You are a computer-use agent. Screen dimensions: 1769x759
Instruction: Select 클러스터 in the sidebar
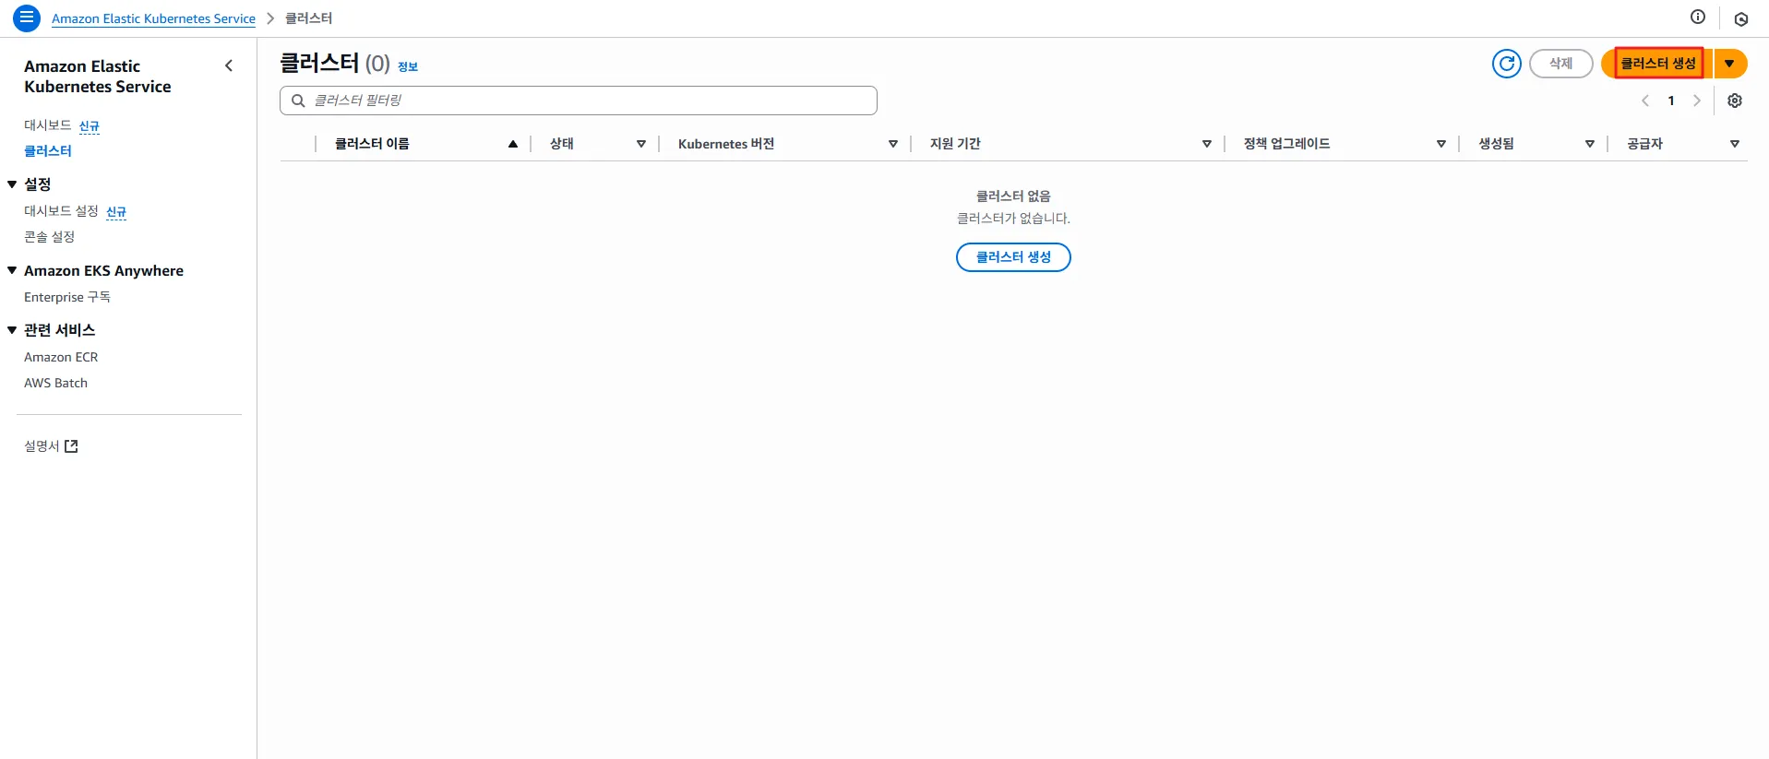click(48, 151)
